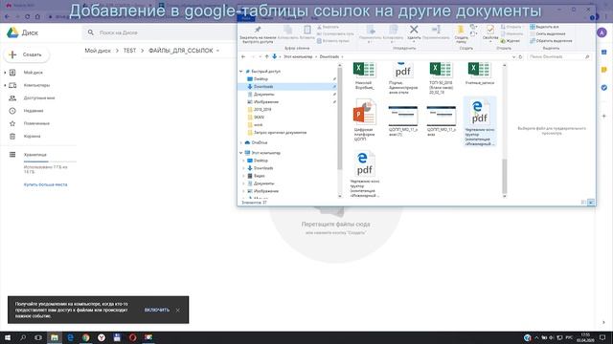Click the Explorer refresh button

[520, 57]
